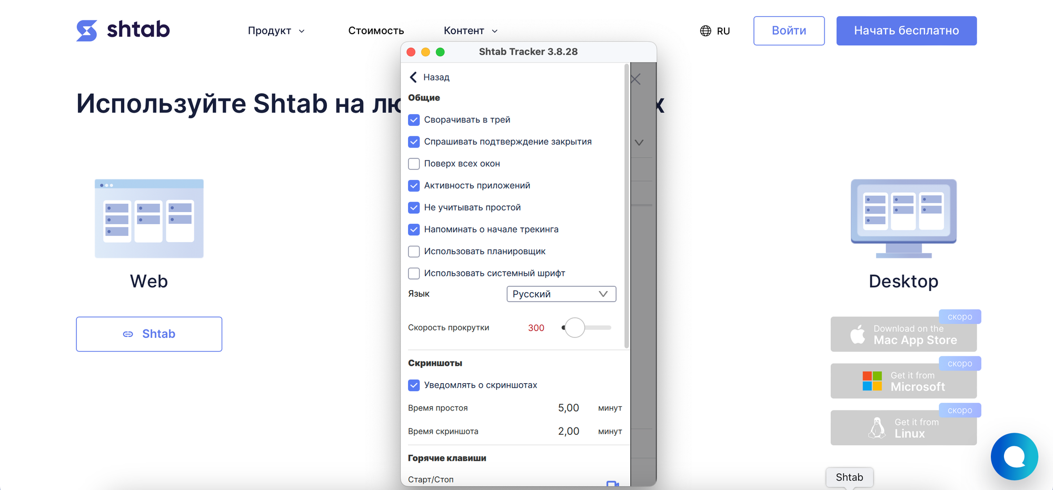1053x490 pixels.
Task: Click the X icon behind the settings panel
Action: point(635,79)
